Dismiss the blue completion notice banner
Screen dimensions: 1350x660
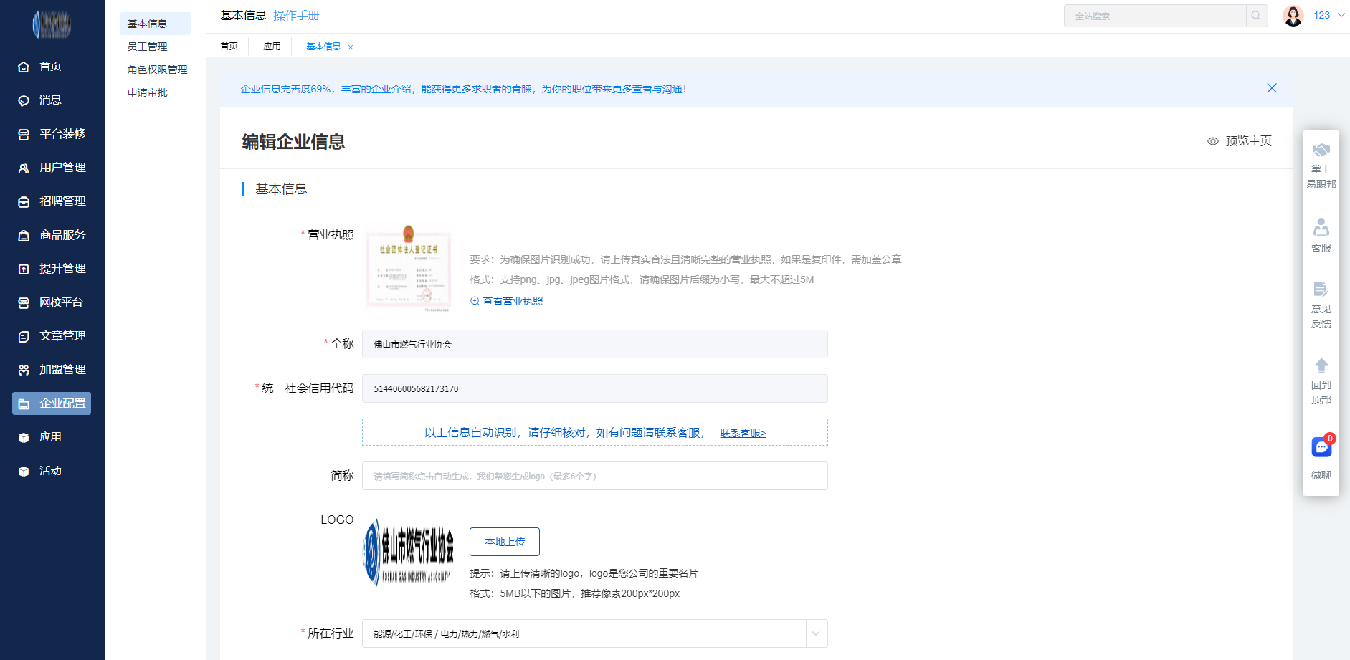[1272, 88]
